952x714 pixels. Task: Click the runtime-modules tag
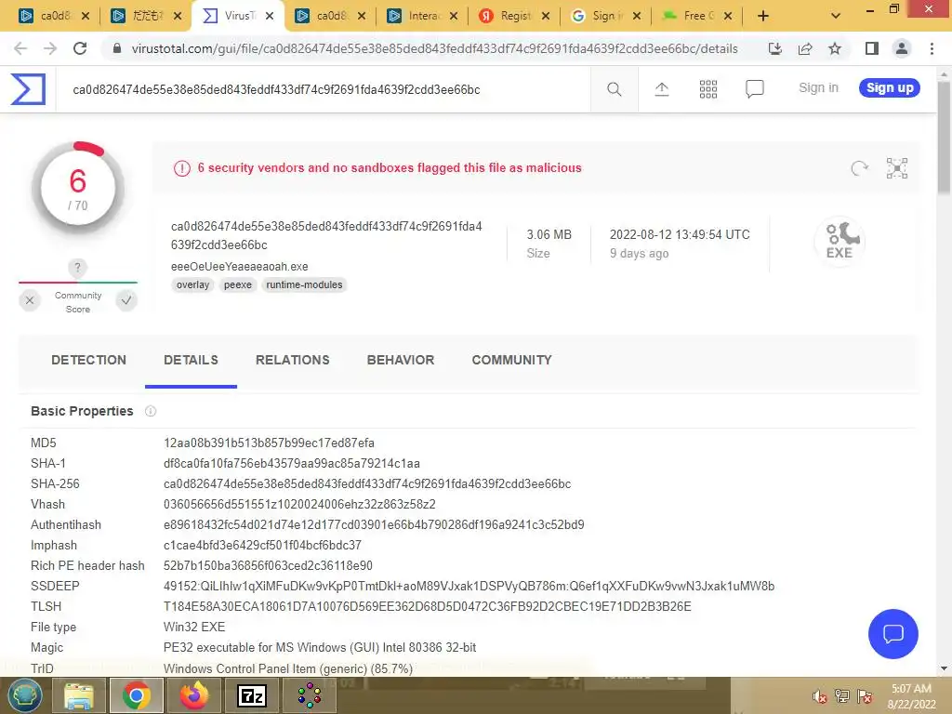click(x=304, y=284)
